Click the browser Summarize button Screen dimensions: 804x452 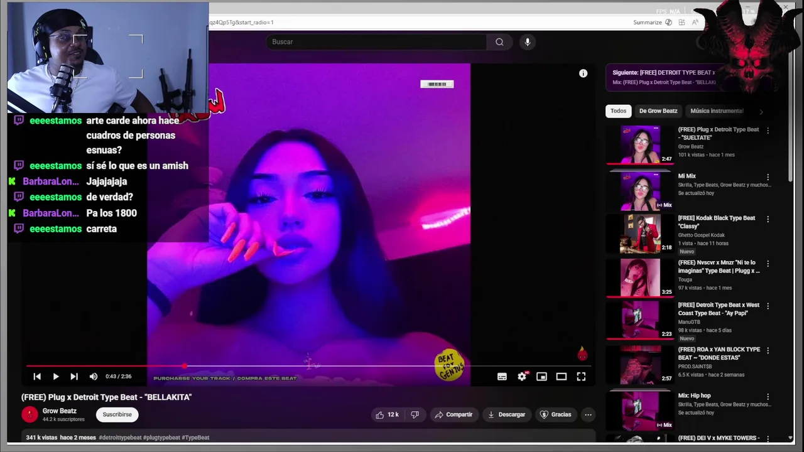[x=648, y=23]
